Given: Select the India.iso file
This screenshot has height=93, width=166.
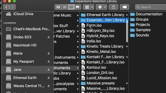Looking at the screenshot, I should (91, 41).
